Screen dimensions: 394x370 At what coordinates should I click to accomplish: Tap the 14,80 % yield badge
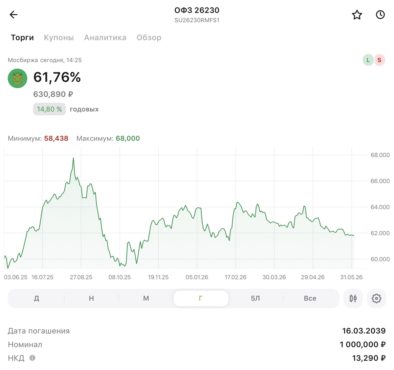click(x=50, y=109)
